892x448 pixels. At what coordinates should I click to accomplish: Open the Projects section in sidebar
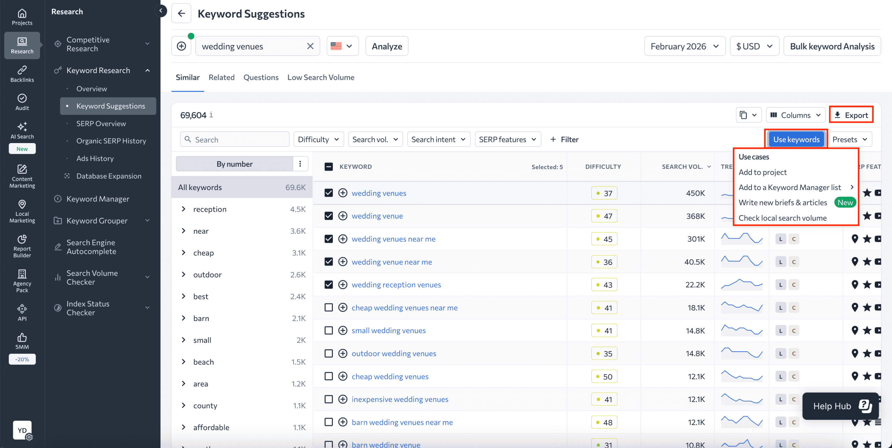tap(22, 16)
